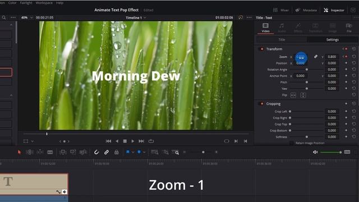Select the arrow selection tool in timeline toolbar

[x=19, y=152]
